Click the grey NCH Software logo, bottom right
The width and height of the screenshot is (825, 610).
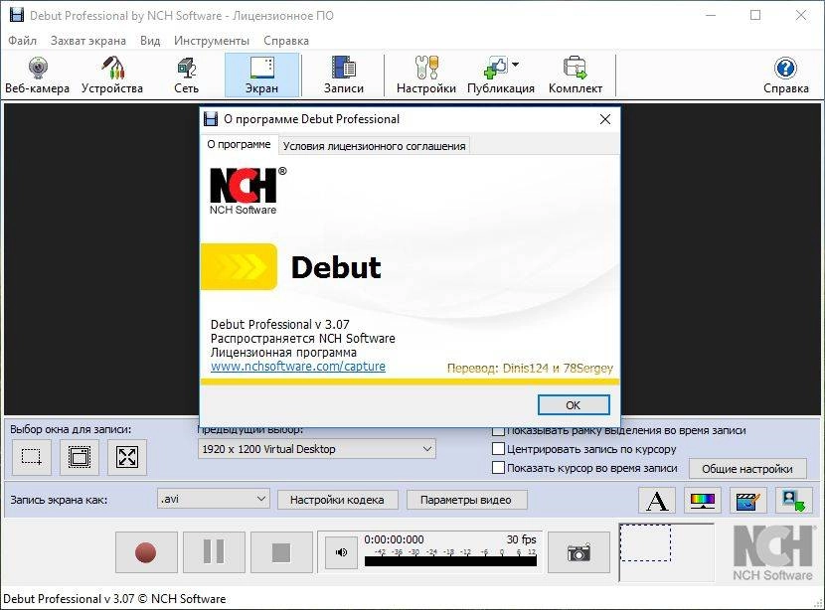point(773,553)
